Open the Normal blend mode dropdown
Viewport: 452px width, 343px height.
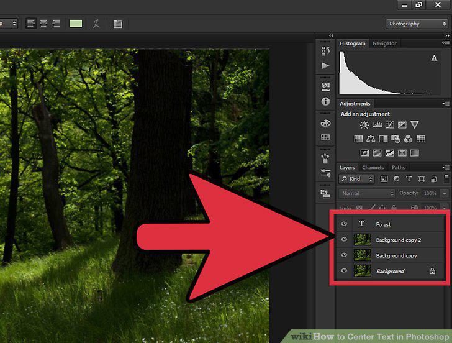(x=368, y=193)
